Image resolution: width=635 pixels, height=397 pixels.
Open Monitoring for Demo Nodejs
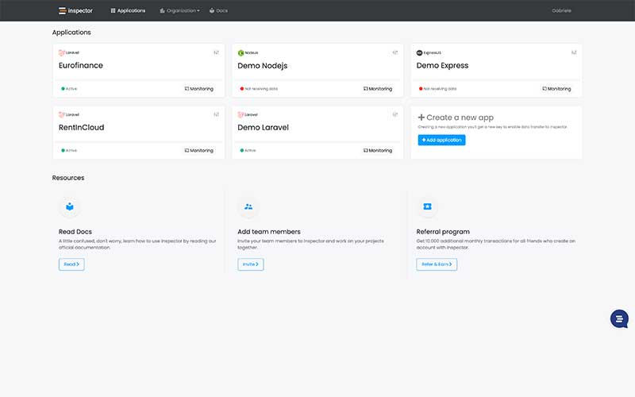378,89
